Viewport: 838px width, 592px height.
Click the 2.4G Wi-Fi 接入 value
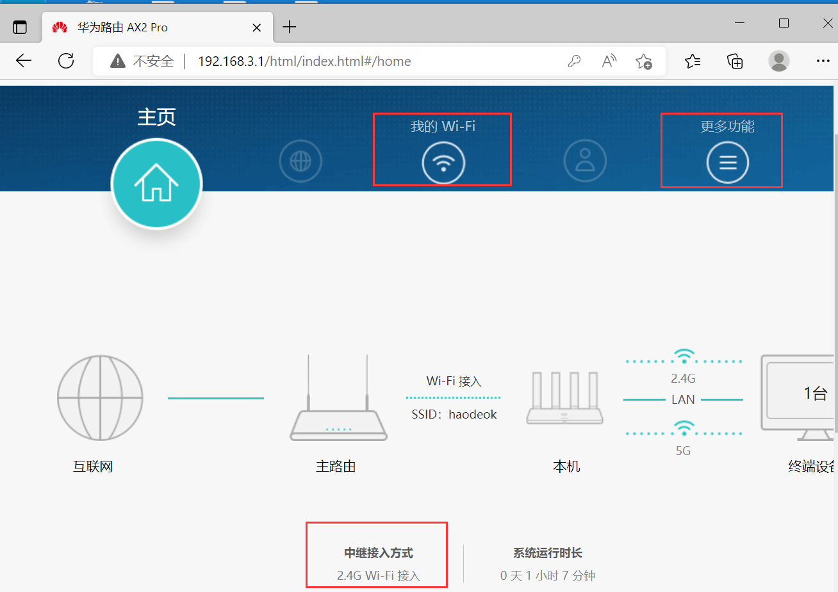point(378,575)
